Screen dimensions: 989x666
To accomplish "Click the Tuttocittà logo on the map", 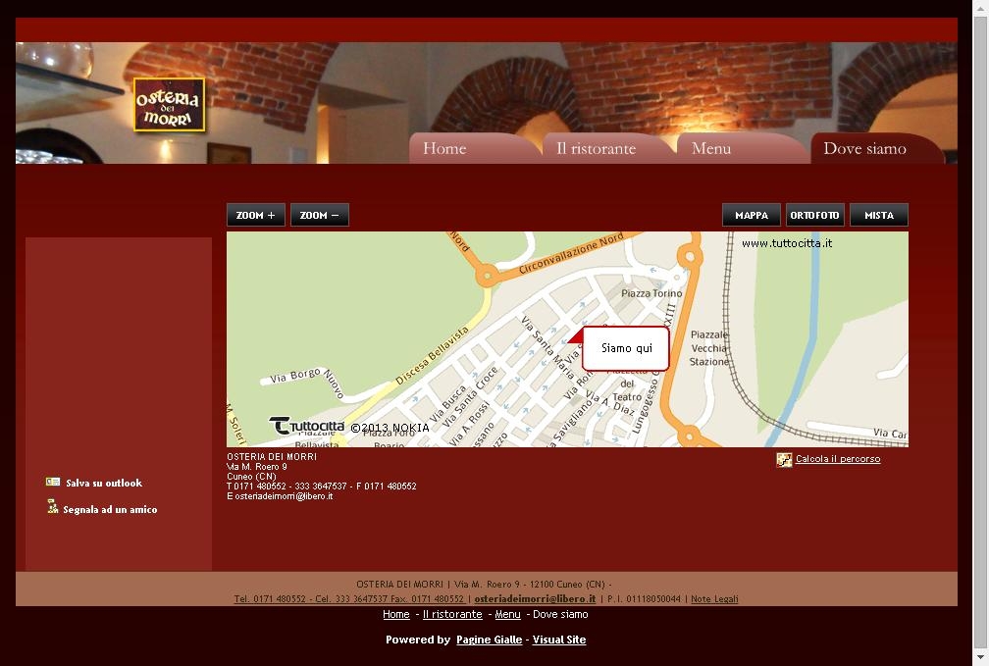I will click(306, 426).
